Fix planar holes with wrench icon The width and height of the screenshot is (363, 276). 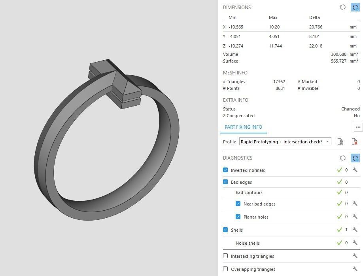[355, 217]
